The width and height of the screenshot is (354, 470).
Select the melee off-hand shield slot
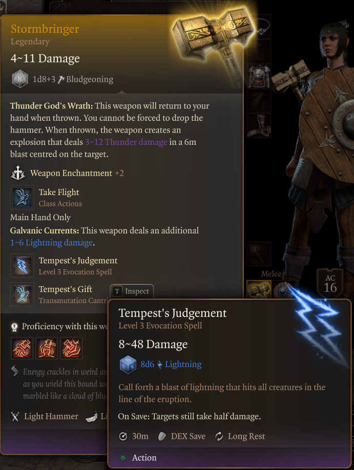coord(283,289)
